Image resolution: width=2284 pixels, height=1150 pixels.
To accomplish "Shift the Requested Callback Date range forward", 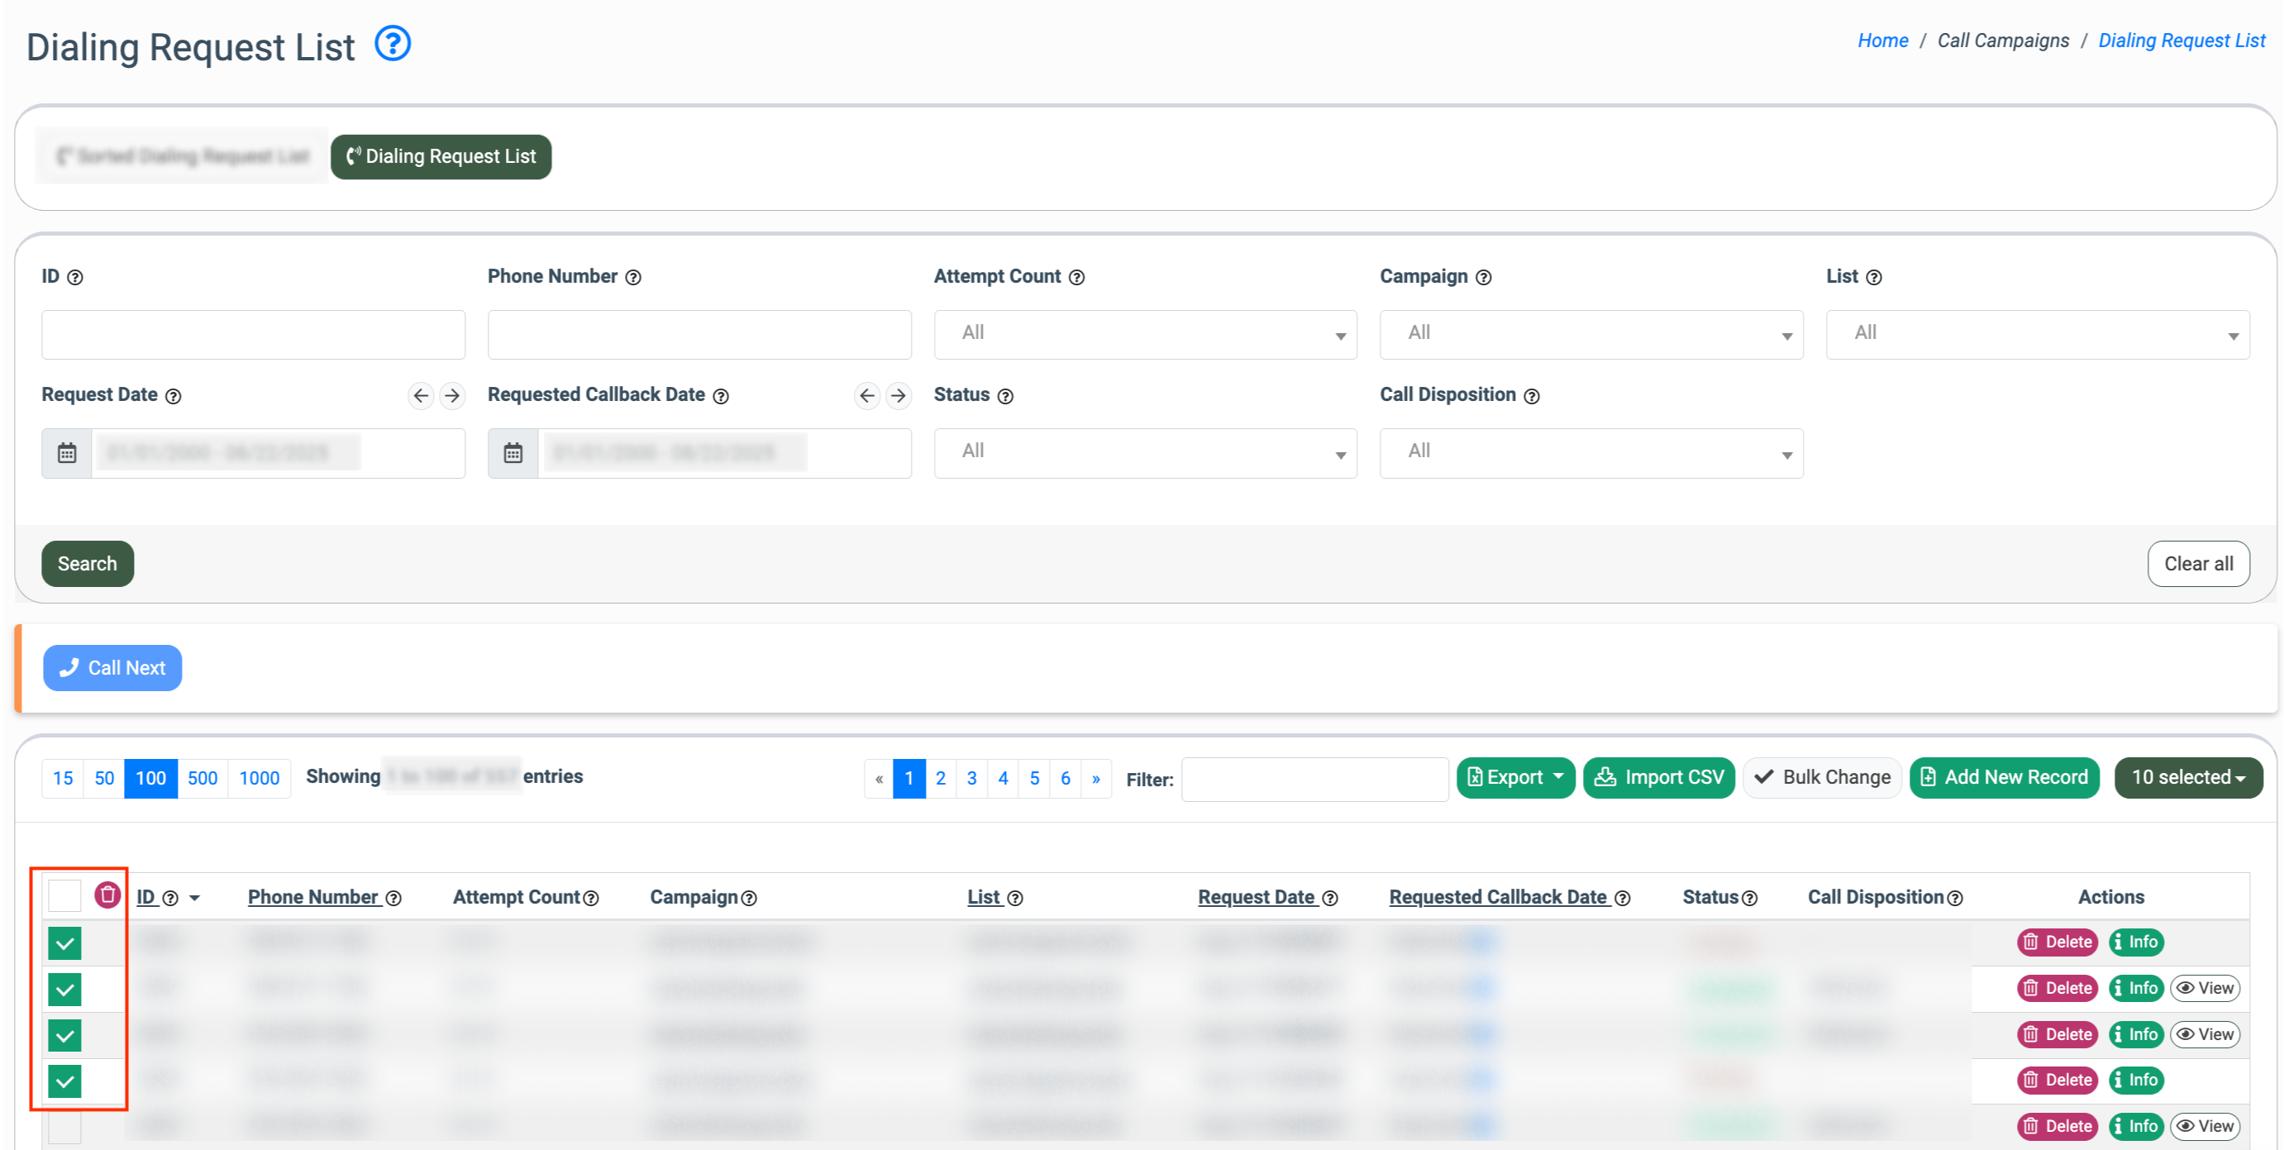I will pos(899,395).
